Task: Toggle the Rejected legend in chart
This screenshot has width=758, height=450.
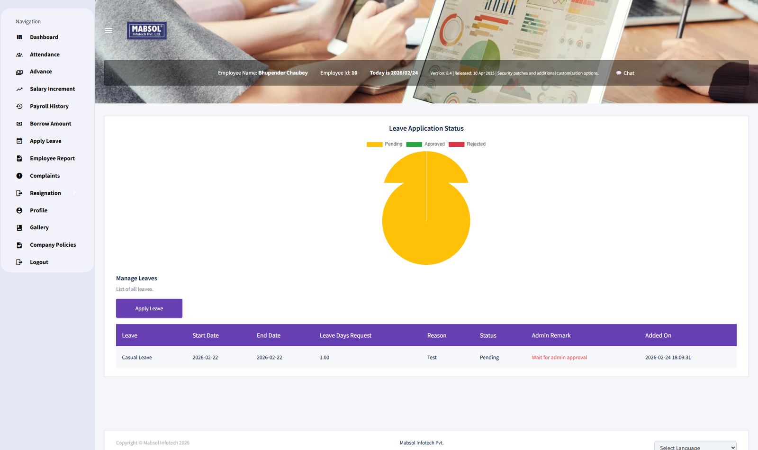Action: pos(467,144)
